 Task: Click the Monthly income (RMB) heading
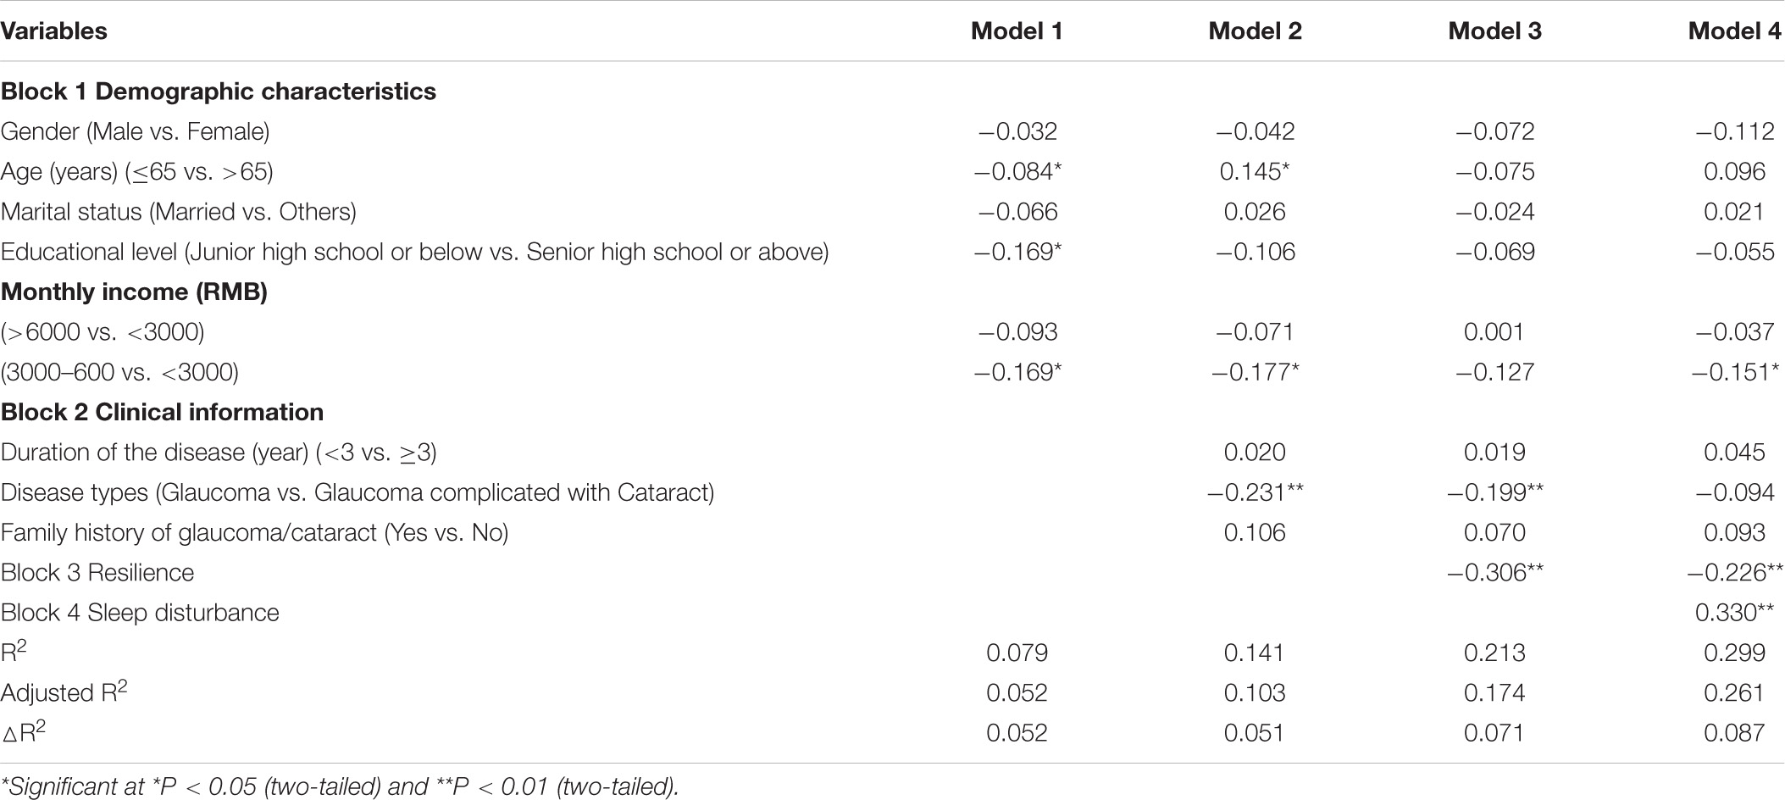point(134,292)
